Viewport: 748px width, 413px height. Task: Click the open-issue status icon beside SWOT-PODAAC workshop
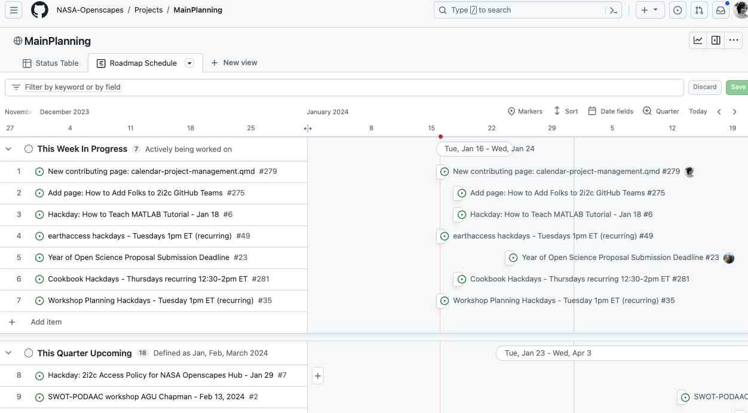pos(39,396)
